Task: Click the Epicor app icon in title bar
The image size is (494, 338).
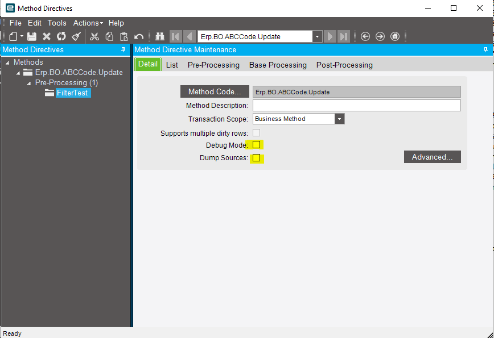Action: pos(10,8)
